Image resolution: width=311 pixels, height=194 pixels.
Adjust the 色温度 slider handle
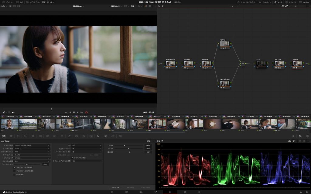point(124,145)
